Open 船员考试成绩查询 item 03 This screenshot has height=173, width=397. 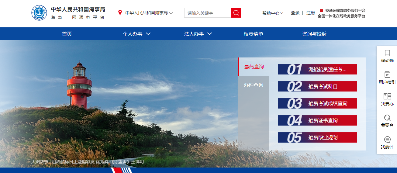tap(317, 103)
